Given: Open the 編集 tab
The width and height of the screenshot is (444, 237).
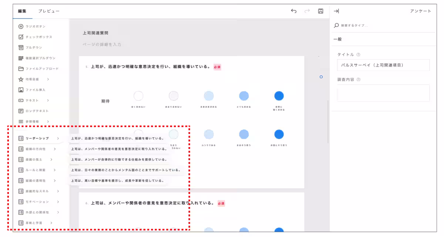Looking at the screenshot, I should [22, 11].
